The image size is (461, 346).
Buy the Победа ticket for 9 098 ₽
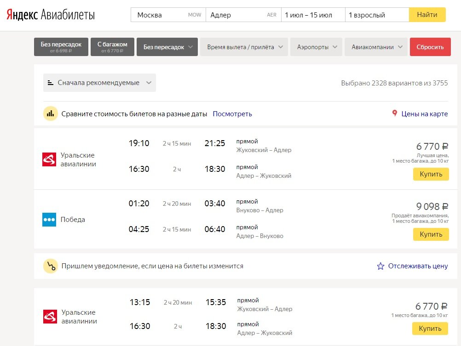431,234
